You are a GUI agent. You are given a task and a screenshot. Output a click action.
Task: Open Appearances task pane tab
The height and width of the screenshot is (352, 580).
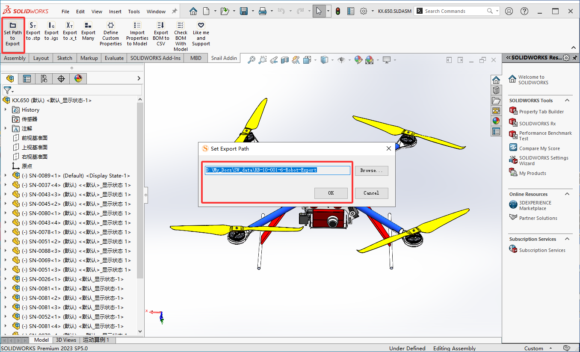coord(496,121)
